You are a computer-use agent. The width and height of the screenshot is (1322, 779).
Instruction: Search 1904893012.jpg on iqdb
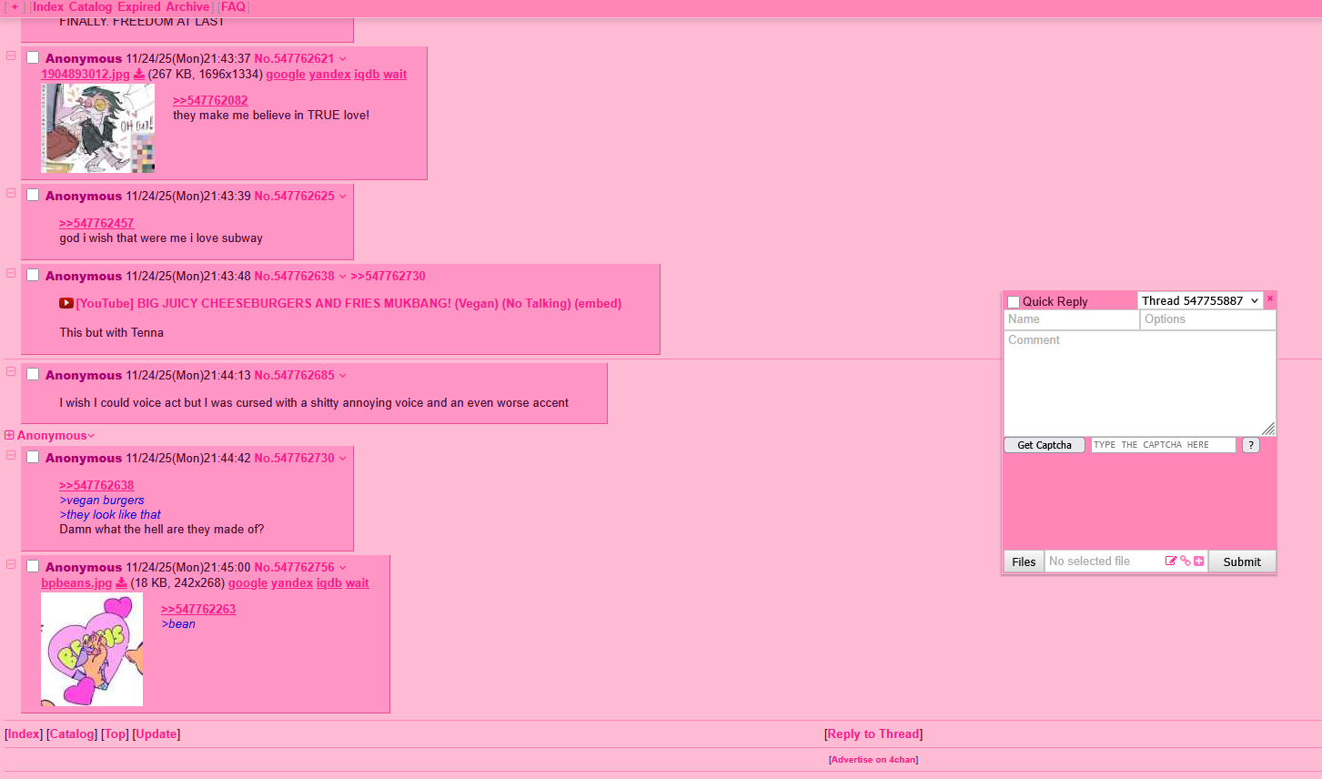(x=367, y=75)
